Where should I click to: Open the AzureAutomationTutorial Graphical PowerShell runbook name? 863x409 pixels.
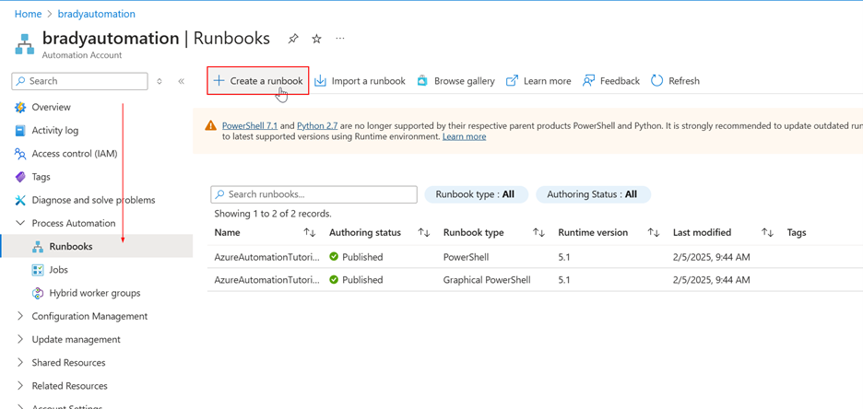266,280
